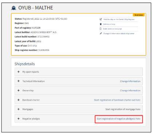Viewport: 154px width, 134px height.
Task: Select Deletion of ship link
Action: 109,24
